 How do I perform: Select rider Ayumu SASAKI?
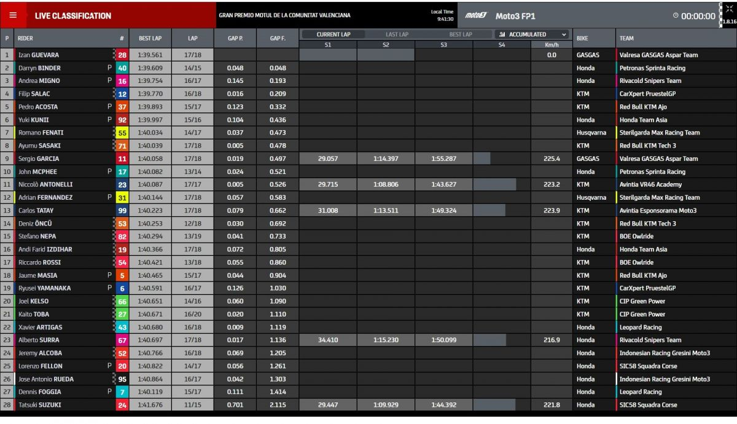(x=38, y=146)
